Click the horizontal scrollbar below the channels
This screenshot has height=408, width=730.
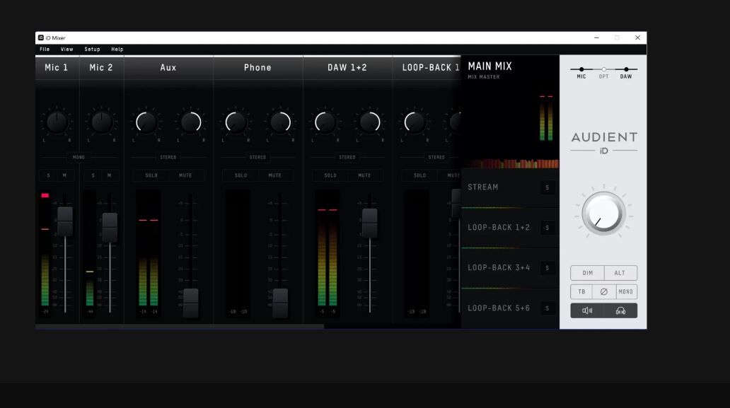[180, 327]
